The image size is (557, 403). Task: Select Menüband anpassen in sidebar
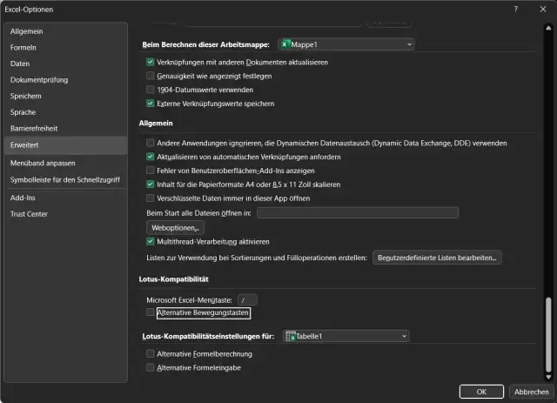click(x=43, y=163)
